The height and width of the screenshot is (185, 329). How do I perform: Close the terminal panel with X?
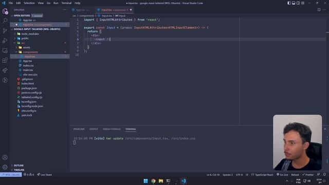coord(325,129)
